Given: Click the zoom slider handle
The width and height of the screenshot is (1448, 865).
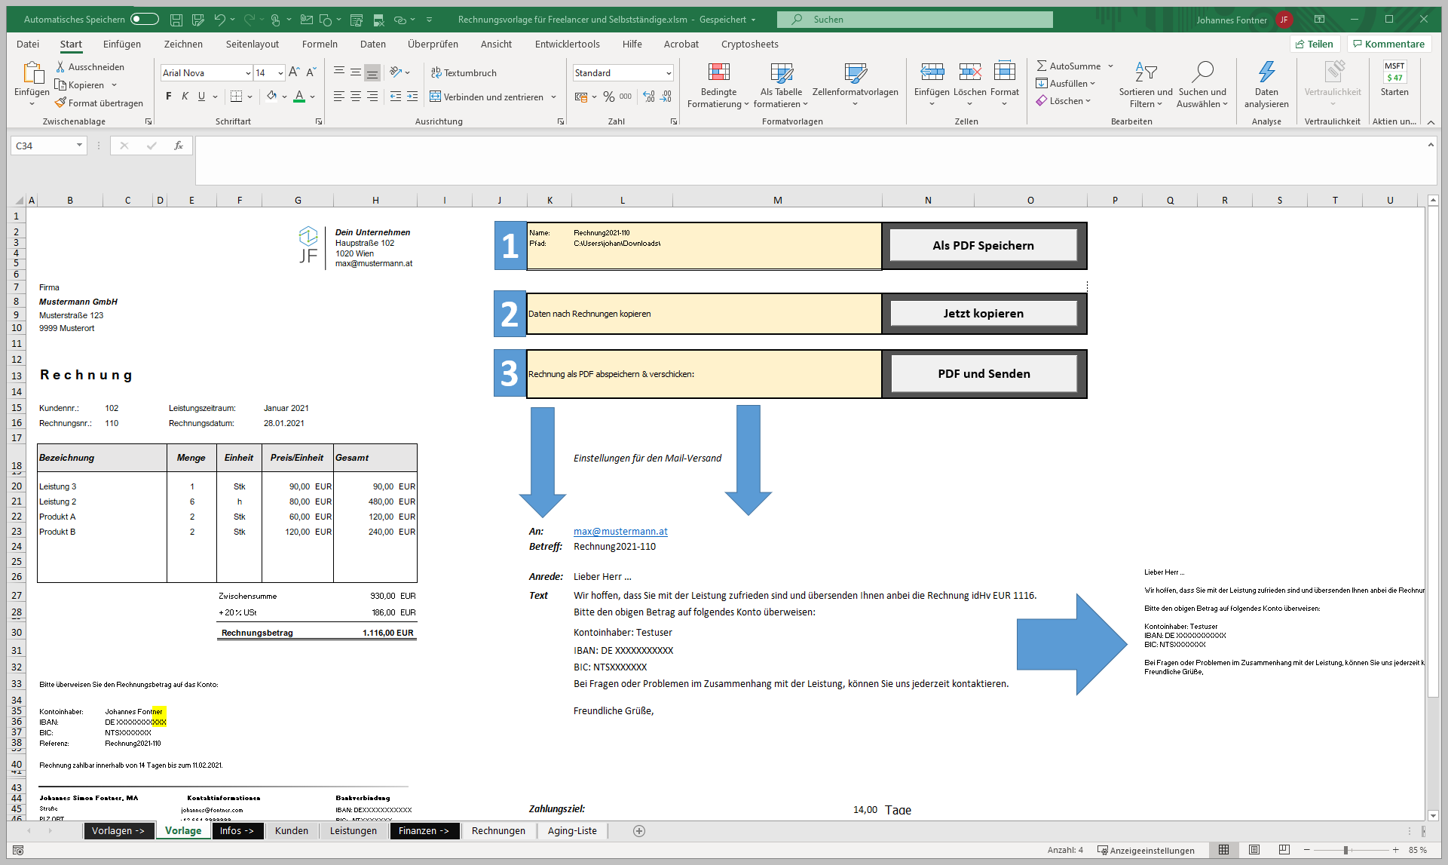Looking at the screenshot, I should [x=1345, y=850].
